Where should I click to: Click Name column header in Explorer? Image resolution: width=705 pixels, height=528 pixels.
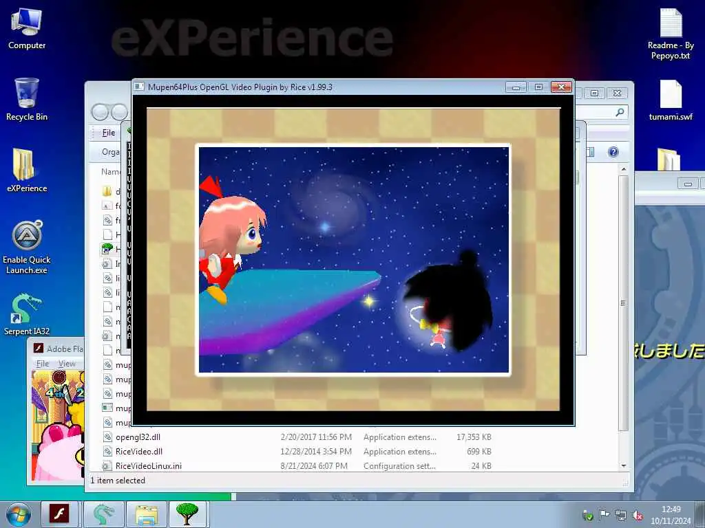coord(111,171)
